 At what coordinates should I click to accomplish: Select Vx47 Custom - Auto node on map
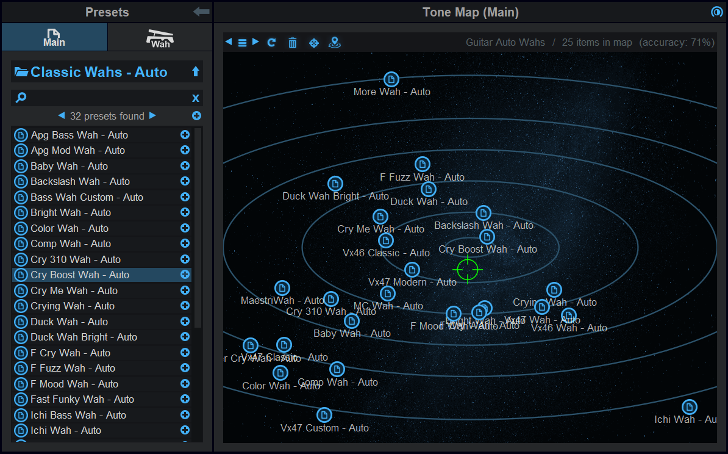[x=324, y=415]
